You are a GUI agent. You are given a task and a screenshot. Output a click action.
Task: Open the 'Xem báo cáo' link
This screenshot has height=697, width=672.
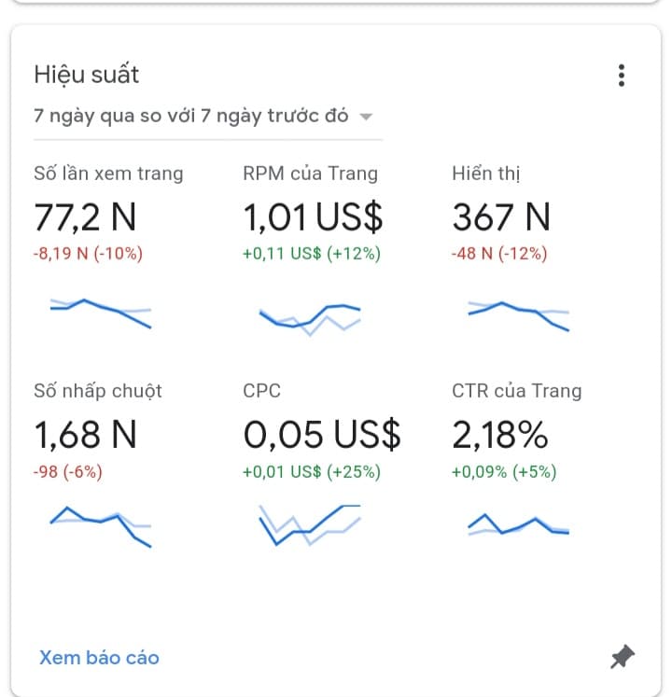pyautogui.click(x=99, y=658)
